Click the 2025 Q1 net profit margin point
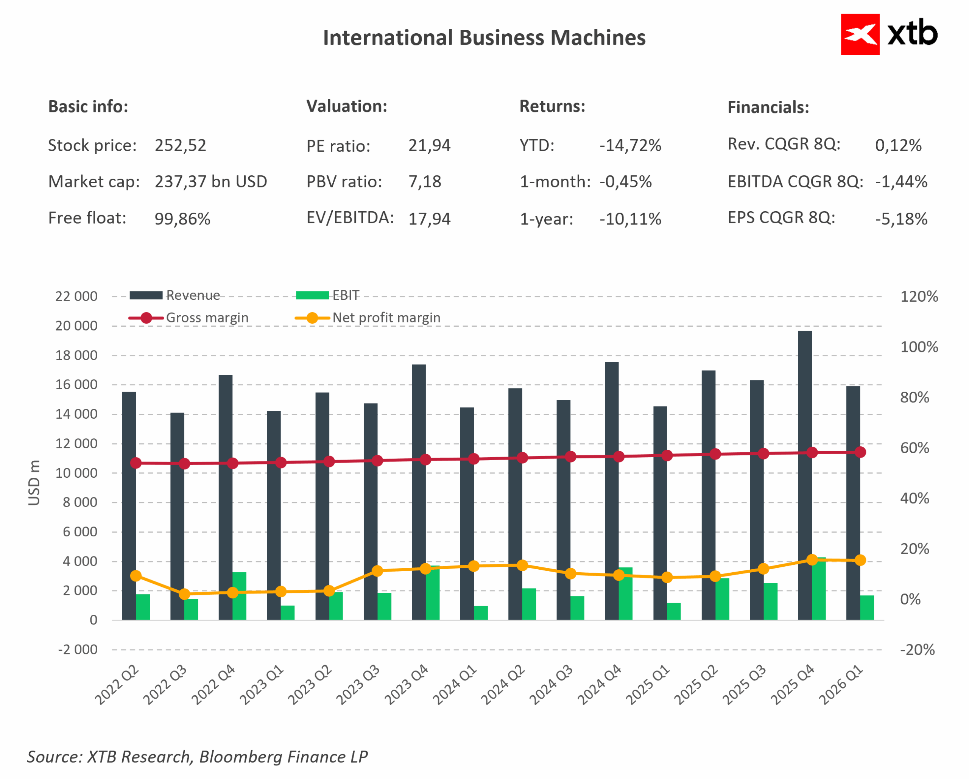The height and width of the screenshot is (779, 969). click(x=667, y=577)
